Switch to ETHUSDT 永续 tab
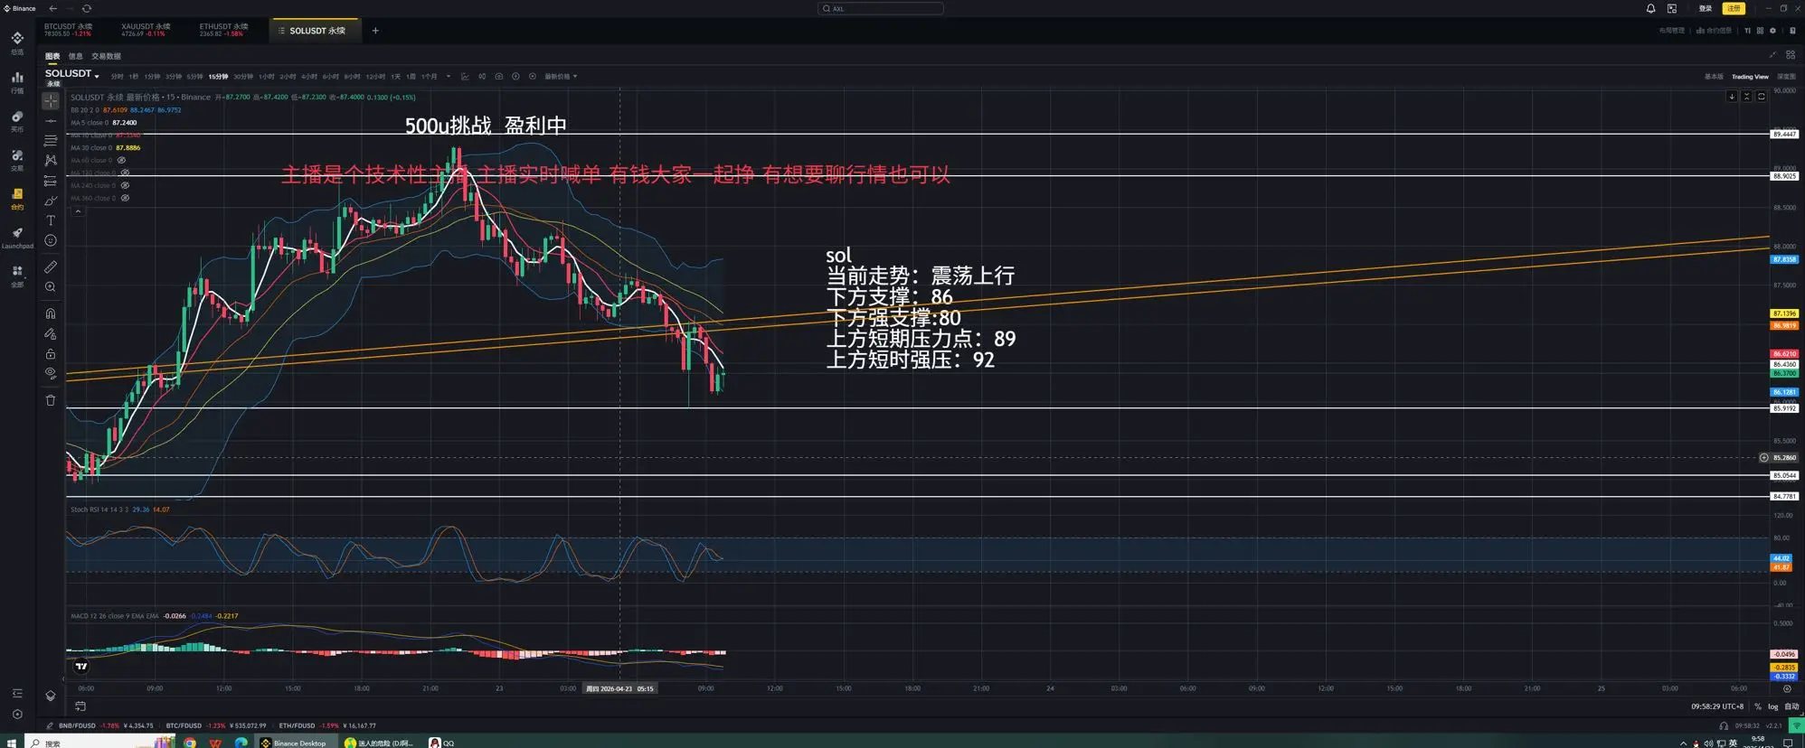 [223, 30]
